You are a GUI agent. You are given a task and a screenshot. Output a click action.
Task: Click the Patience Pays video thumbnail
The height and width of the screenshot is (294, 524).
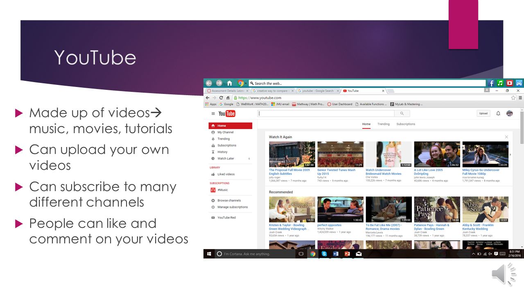[x=437, y=209]
